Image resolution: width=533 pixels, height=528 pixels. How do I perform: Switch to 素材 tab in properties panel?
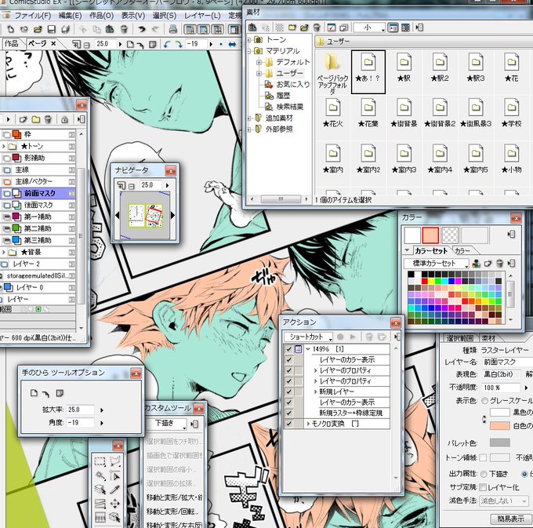click(x=488, y=338)
